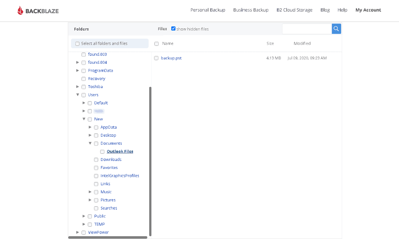Open the AppData folder link
399x239 pixels.
[x=109, y=127]
